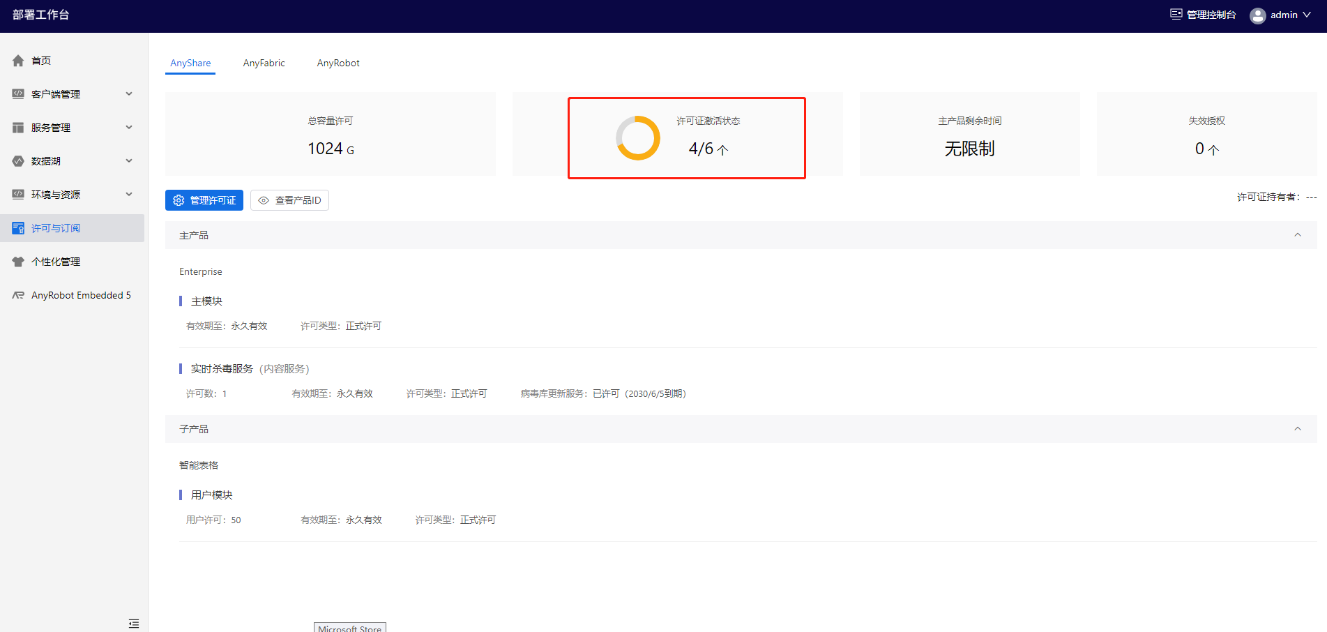Click the 实时杀毒服务 heading
The width and height of the screenshot is (1327, 632).
(x=222, y=368)
